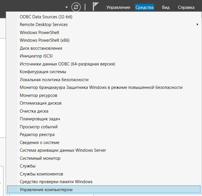Open the Управление menu
Screen dimensions: 202x196
click(118, 7)
